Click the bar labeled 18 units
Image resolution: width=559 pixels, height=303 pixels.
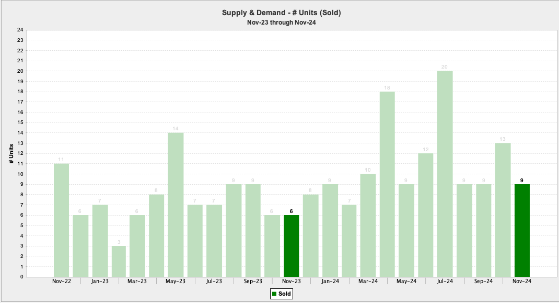387,184
